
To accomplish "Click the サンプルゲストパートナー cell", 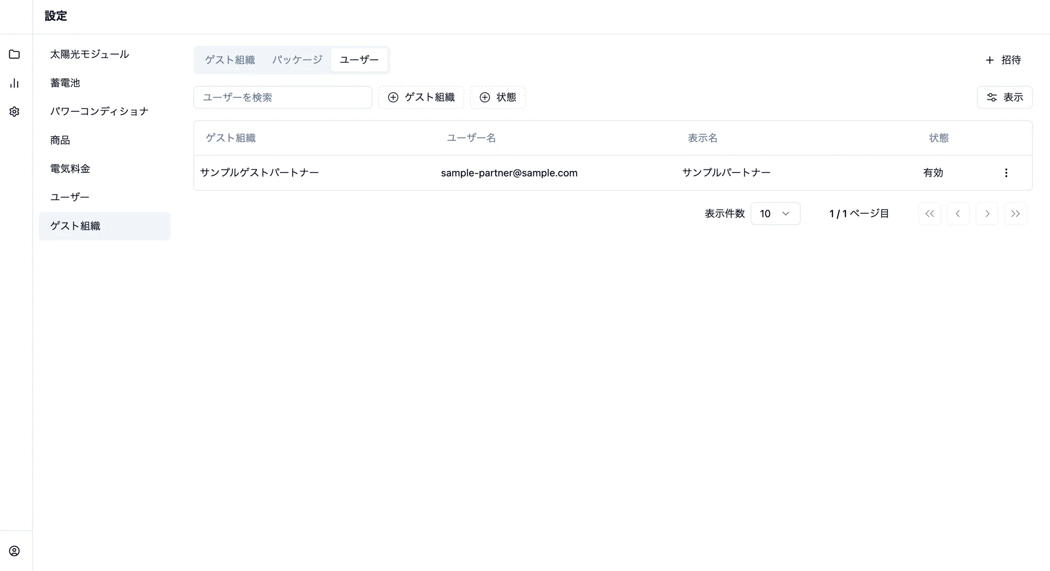I will pos(259,173).
